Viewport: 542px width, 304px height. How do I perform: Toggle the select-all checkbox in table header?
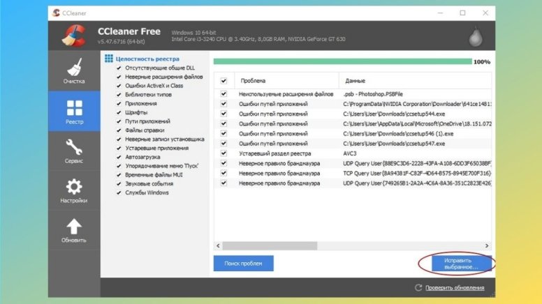(224, 81)
